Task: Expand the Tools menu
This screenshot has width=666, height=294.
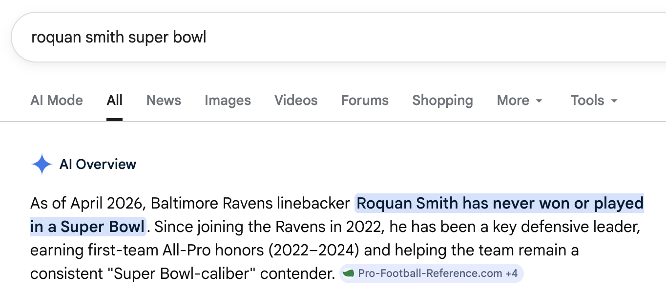Action: pyautogui.click(x=593, y=101)
